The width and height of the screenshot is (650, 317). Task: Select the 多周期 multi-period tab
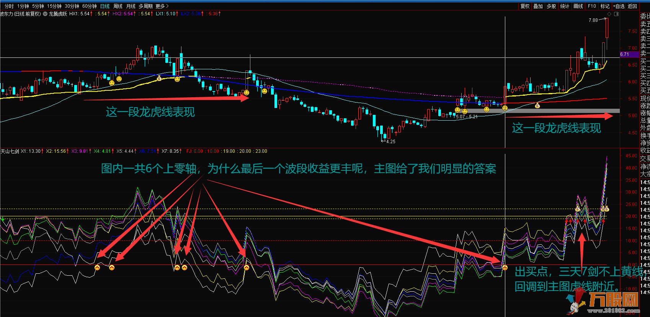pos(145,6)
